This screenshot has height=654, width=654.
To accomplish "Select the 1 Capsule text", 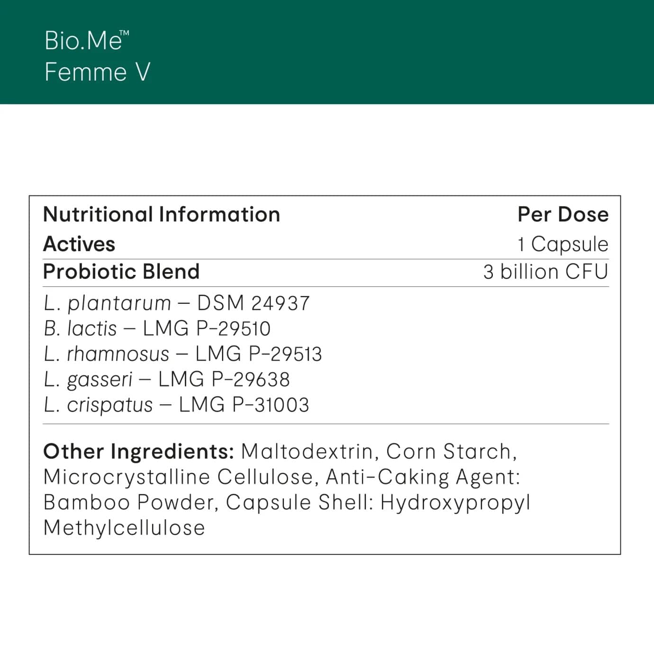I will [563, 244].
